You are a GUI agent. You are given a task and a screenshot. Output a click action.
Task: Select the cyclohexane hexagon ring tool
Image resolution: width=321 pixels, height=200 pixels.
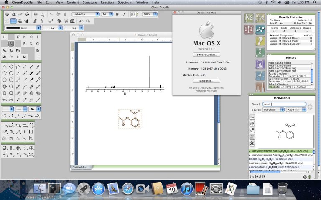click(x=11, y=73)
